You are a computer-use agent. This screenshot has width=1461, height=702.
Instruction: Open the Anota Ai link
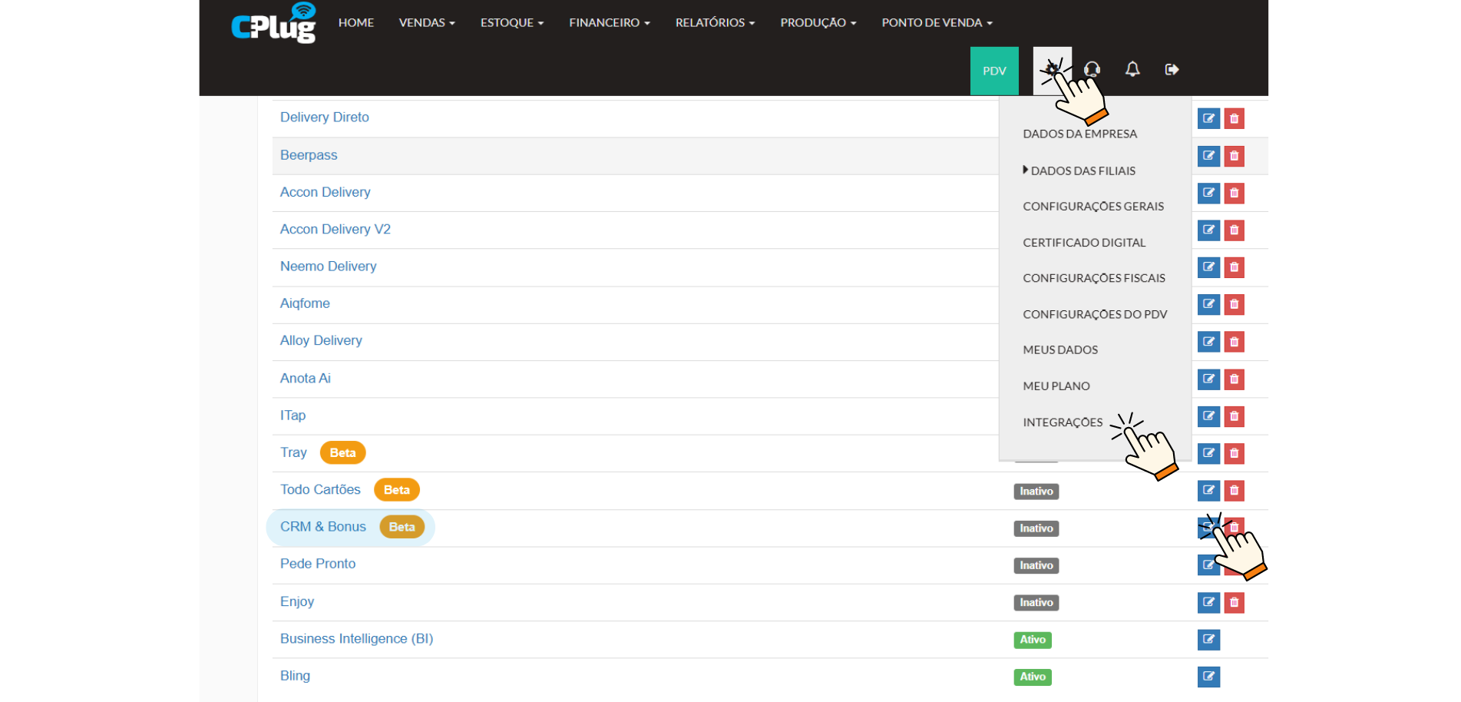306,379
